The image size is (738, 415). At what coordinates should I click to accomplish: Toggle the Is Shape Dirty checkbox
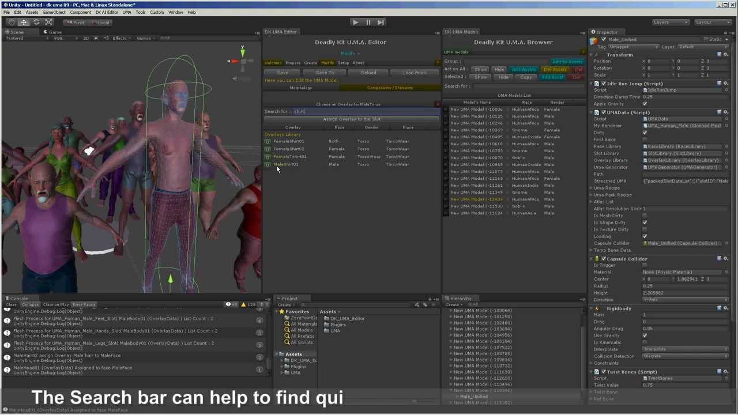[x=645, y=222]
